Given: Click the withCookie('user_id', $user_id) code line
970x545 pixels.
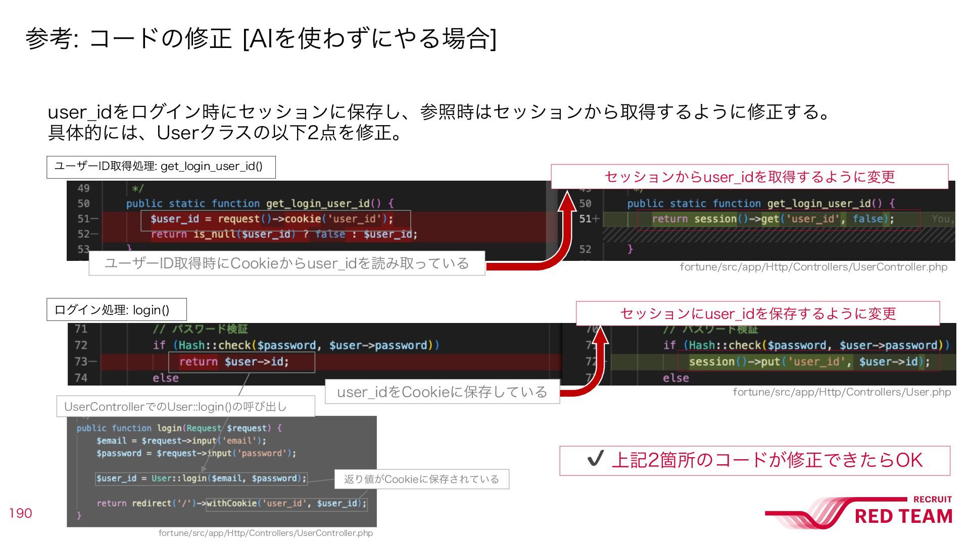Looking at the screenshot, I should (286, 504).
